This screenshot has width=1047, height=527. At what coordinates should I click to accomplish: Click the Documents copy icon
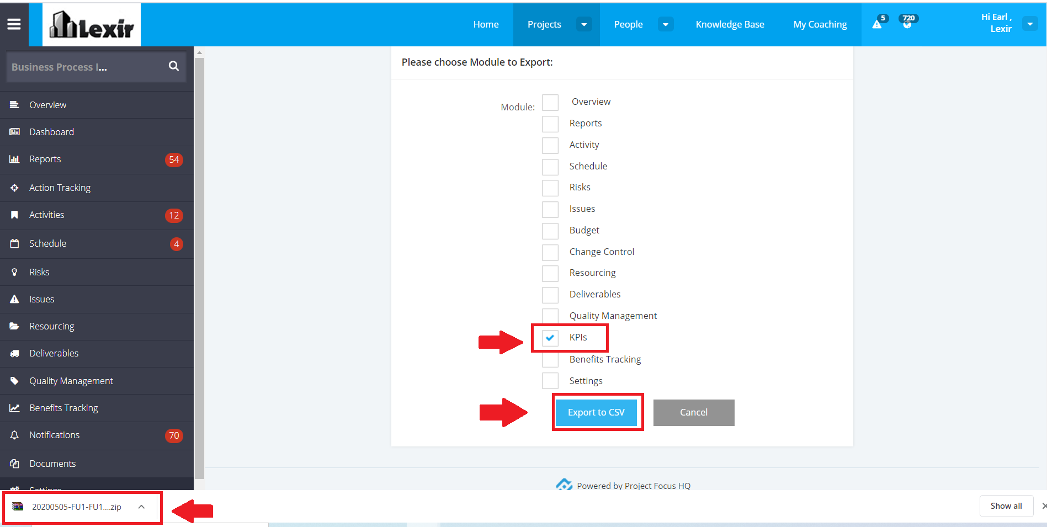14,464
